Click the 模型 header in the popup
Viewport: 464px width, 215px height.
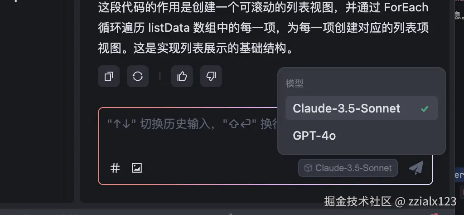(295, 83)
